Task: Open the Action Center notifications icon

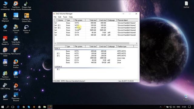Action: 189,107
